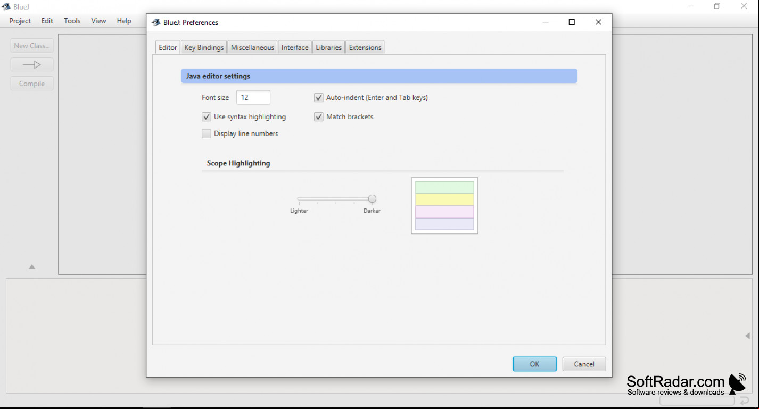Switch to the Interface tab
This screenshot has width=759, height=409.
295,47
